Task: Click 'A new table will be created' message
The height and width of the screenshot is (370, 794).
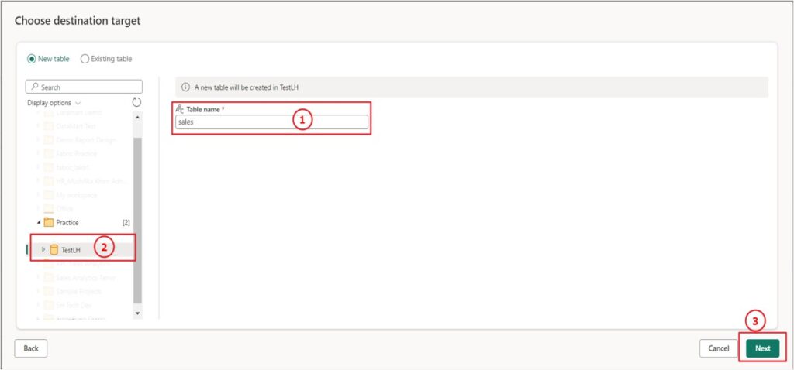Action: [x=247, y=87]
